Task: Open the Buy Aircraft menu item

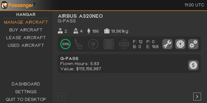Action: coord(26,30)
